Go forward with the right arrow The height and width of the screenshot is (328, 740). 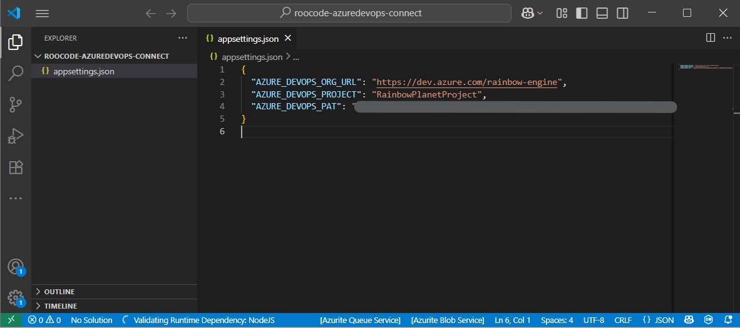pyautogui.click(x=171, y=13)
